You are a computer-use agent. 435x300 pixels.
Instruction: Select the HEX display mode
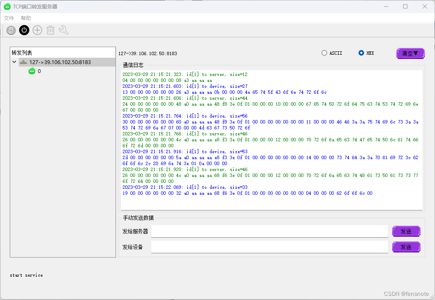(366, 53)
